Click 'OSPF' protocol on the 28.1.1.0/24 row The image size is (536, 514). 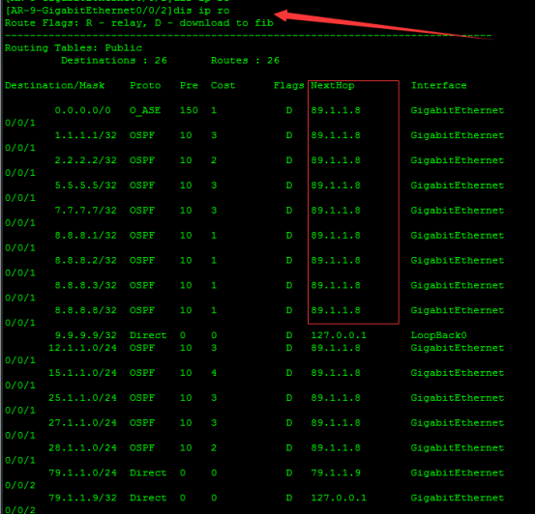click(x=142, y=447)
